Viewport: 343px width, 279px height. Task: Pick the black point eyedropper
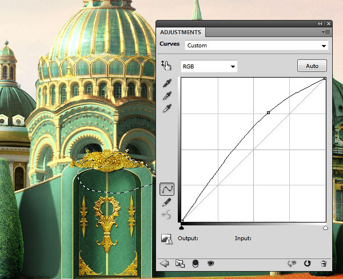tap(167, 83)
